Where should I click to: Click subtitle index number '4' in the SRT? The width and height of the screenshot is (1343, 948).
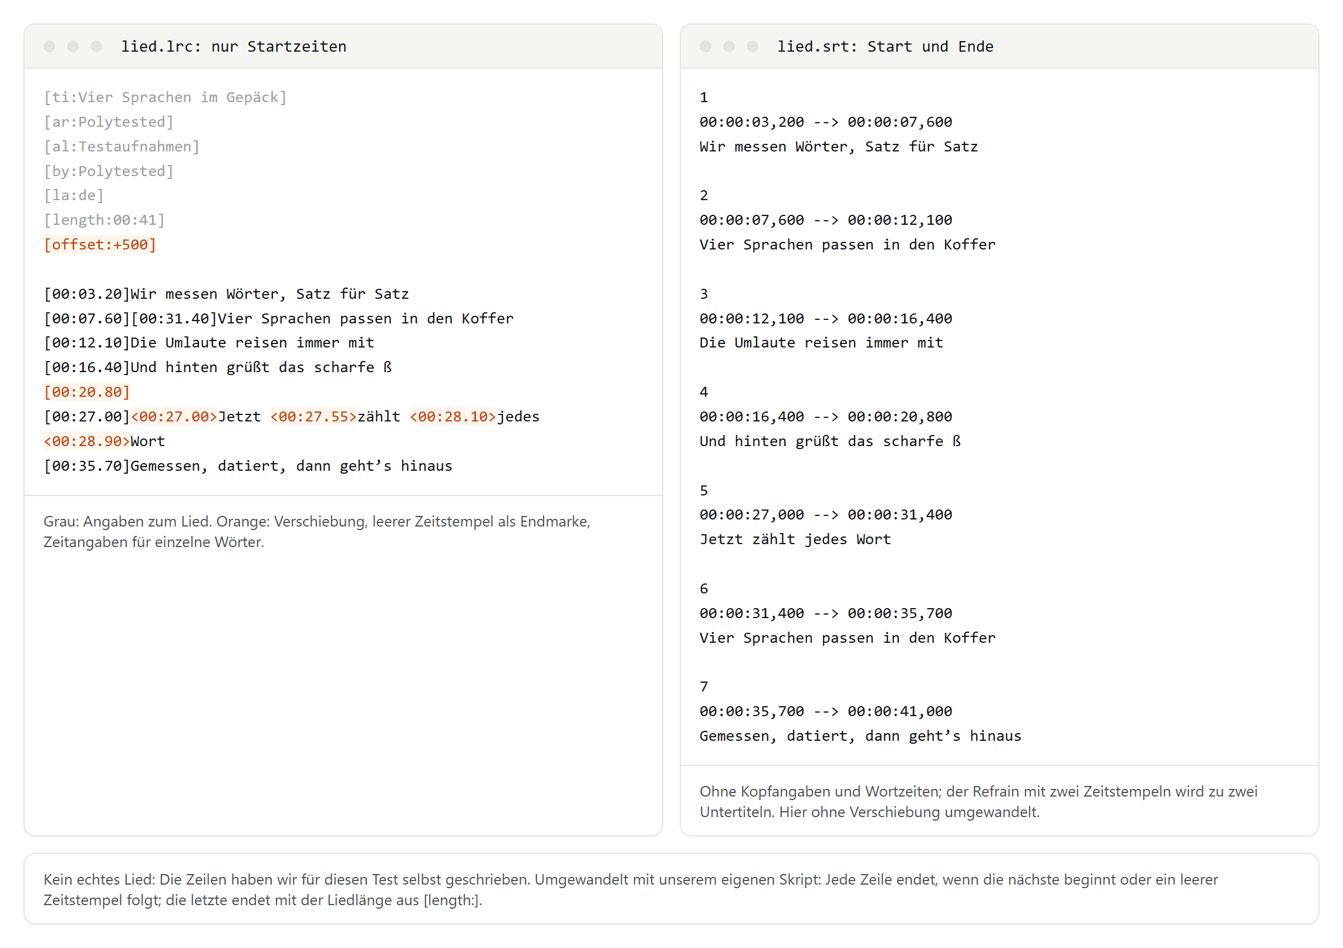coord(704,392)
